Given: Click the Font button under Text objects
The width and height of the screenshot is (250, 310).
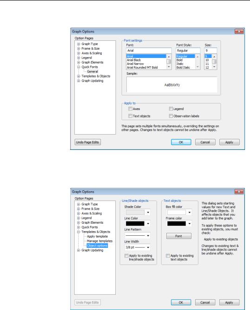Looking at the screenshot, I should point(178,236).
